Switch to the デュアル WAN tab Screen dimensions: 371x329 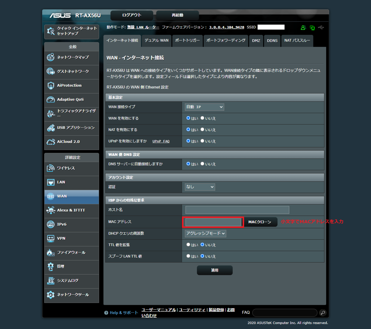pyautogui.click(x=156, y=41)
